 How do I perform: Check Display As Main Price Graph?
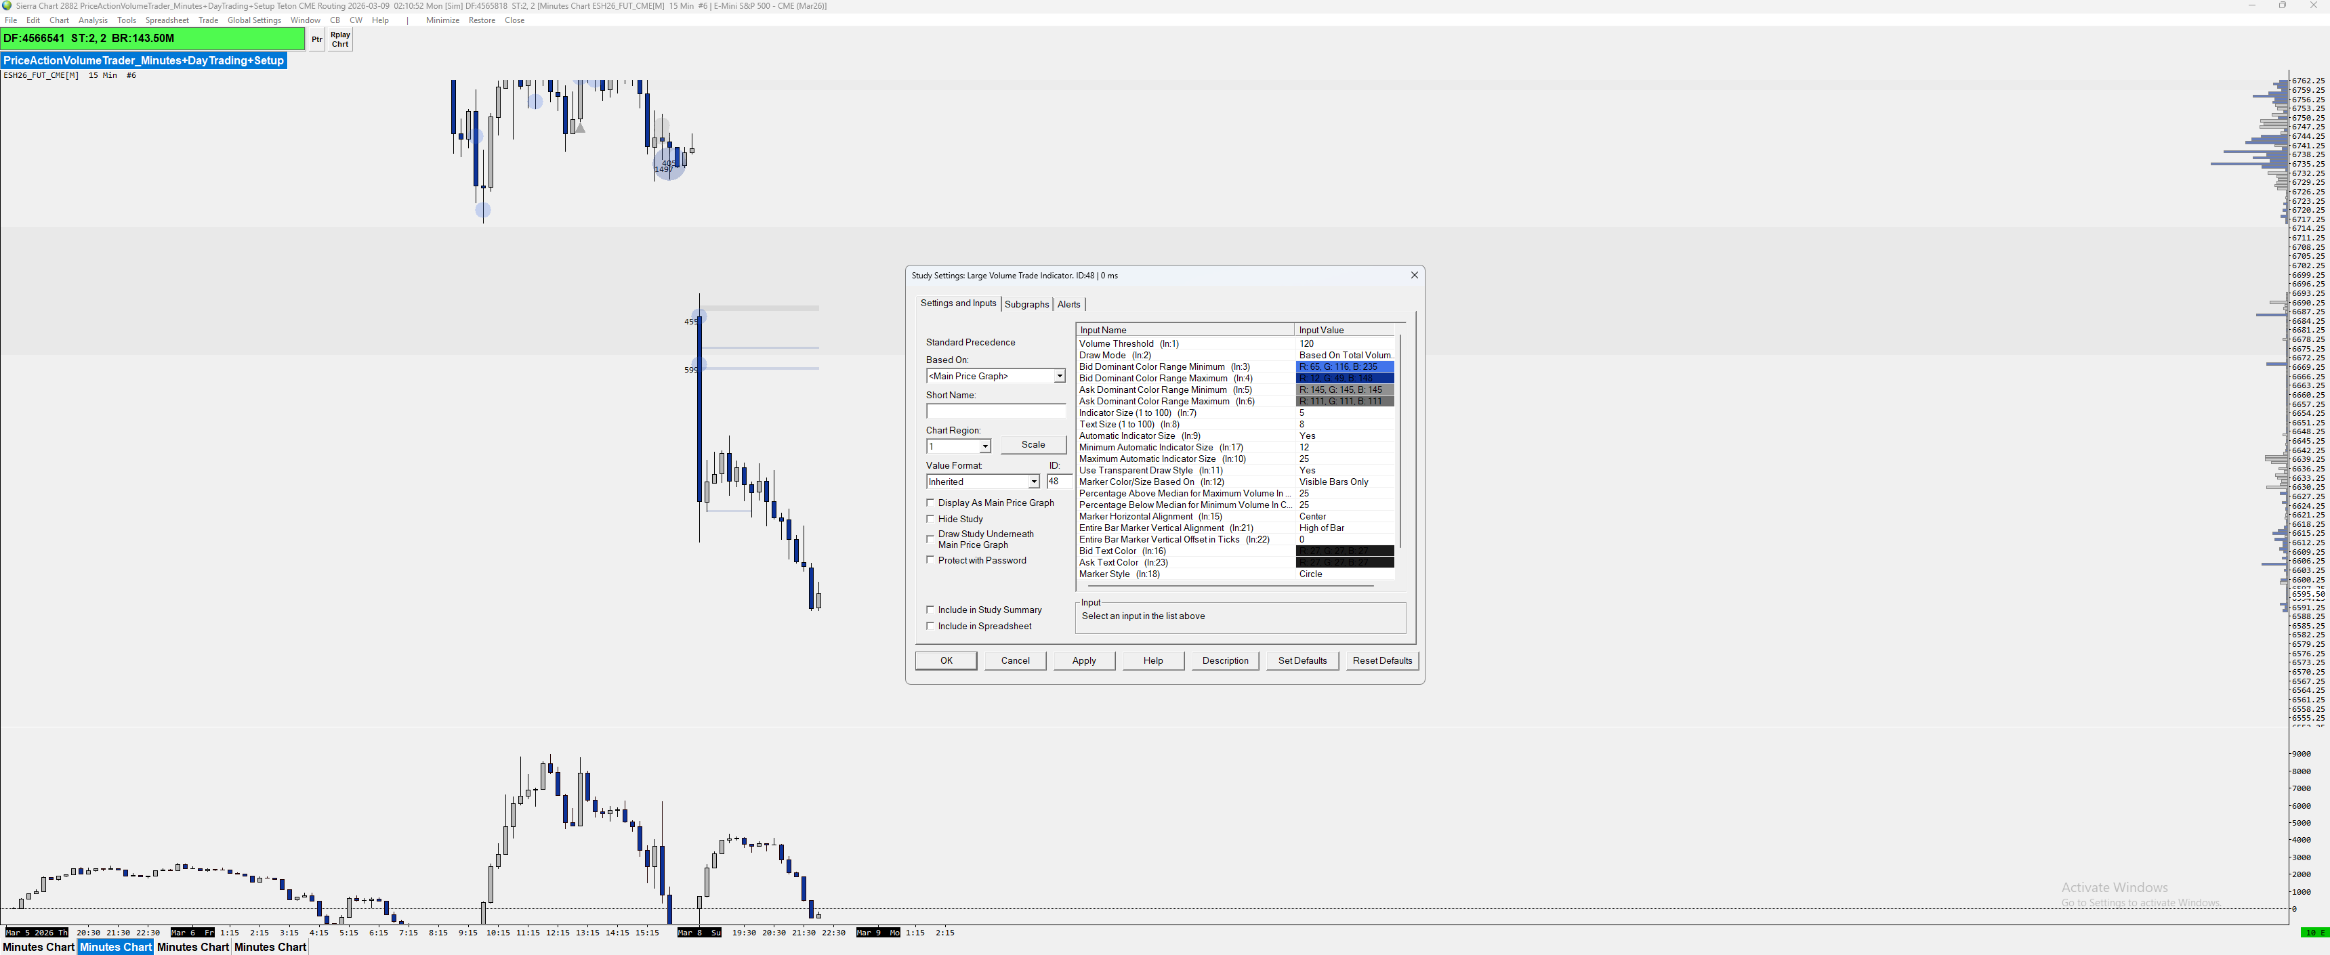[930, 503]
